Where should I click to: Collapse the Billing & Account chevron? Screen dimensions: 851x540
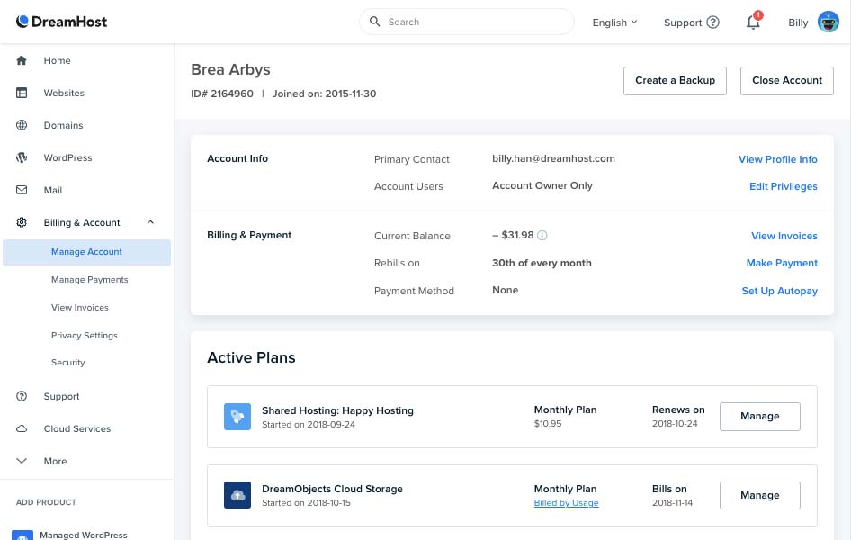coord(150,222)
